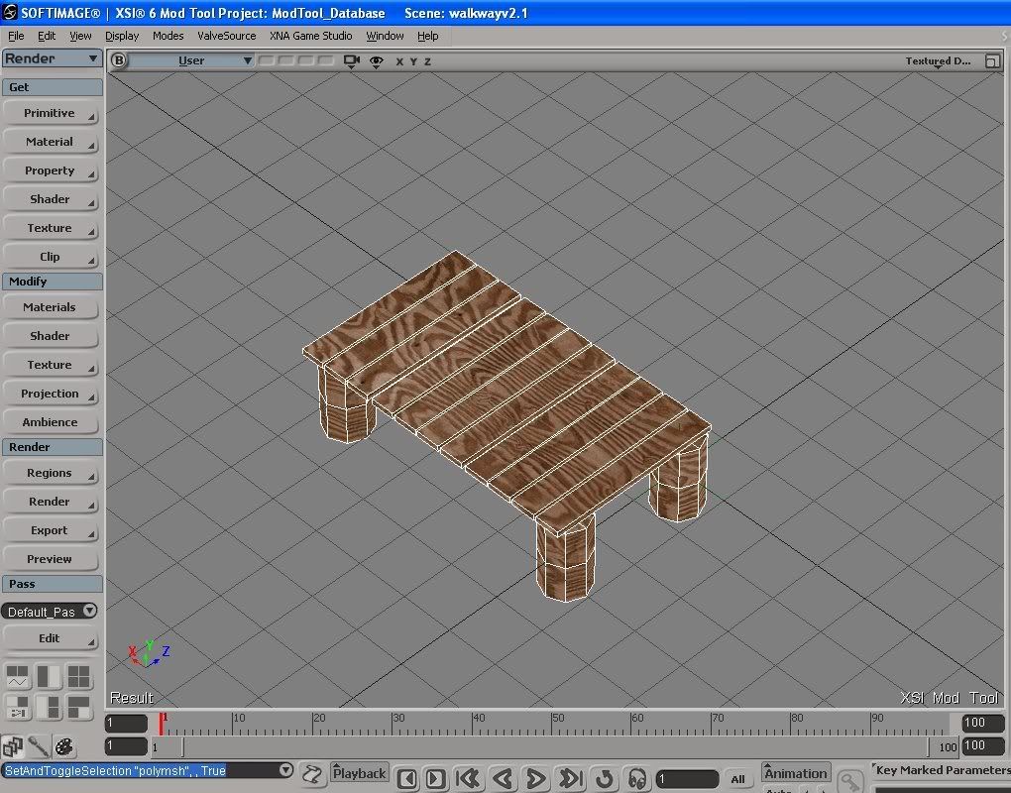This screenshot has height=793, width=1011.
Task: Toggle loop playback icon
Action: pyautogui.click(x=605, y=778)
